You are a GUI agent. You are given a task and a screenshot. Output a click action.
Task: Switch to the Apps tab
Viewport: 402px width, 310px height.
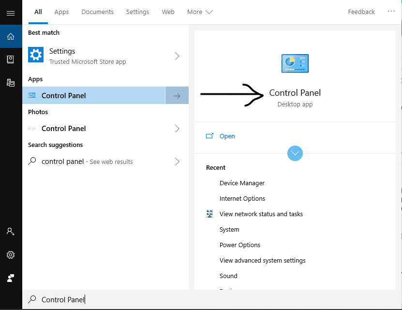coord(61,12)
